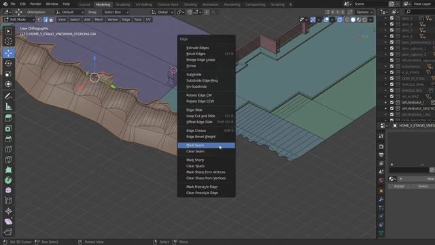Open the File menu
Screen dimensions: 435x245
(x=13, y=4)
